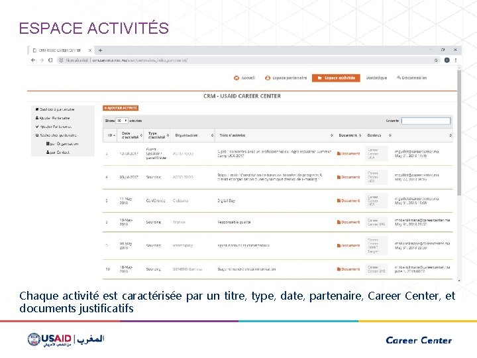Screen dimensions: 477x358
Task: Click the Conférence type cell
Action: (x=156, y=201)
